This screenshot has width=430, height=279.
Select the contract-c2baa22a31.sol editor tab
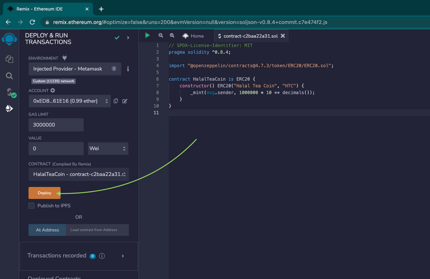click(251, 36)
